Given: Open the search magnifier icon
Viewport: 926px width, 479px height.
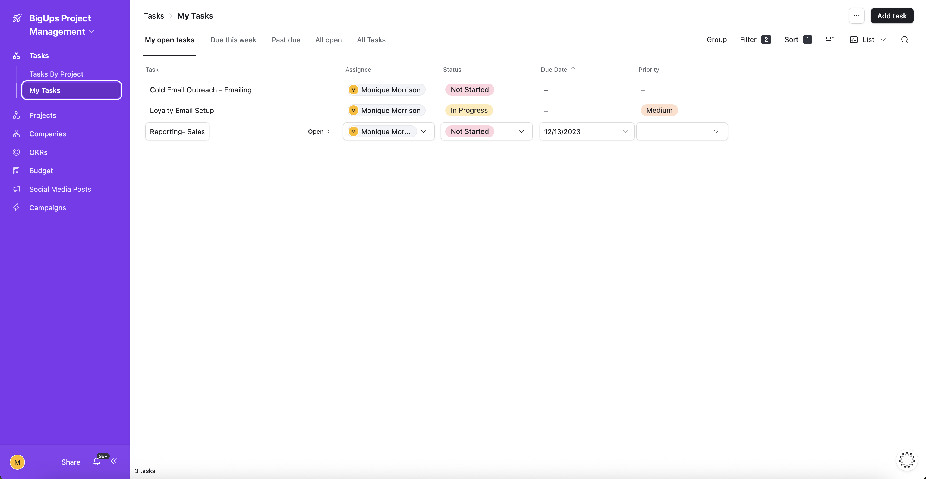Looking at the screenshot, I should coord(905,40).
